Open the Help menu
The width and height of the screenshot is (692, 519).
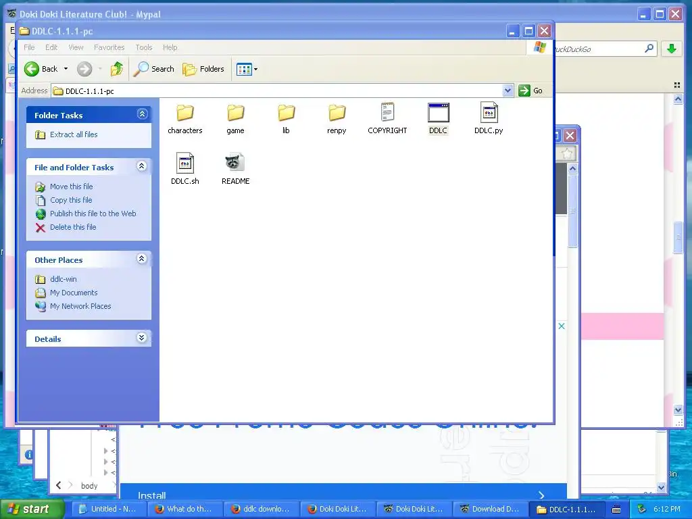170,47
